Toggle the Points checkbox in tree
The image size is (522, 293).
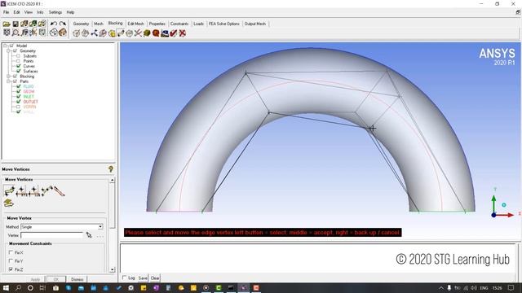point(18,61)
